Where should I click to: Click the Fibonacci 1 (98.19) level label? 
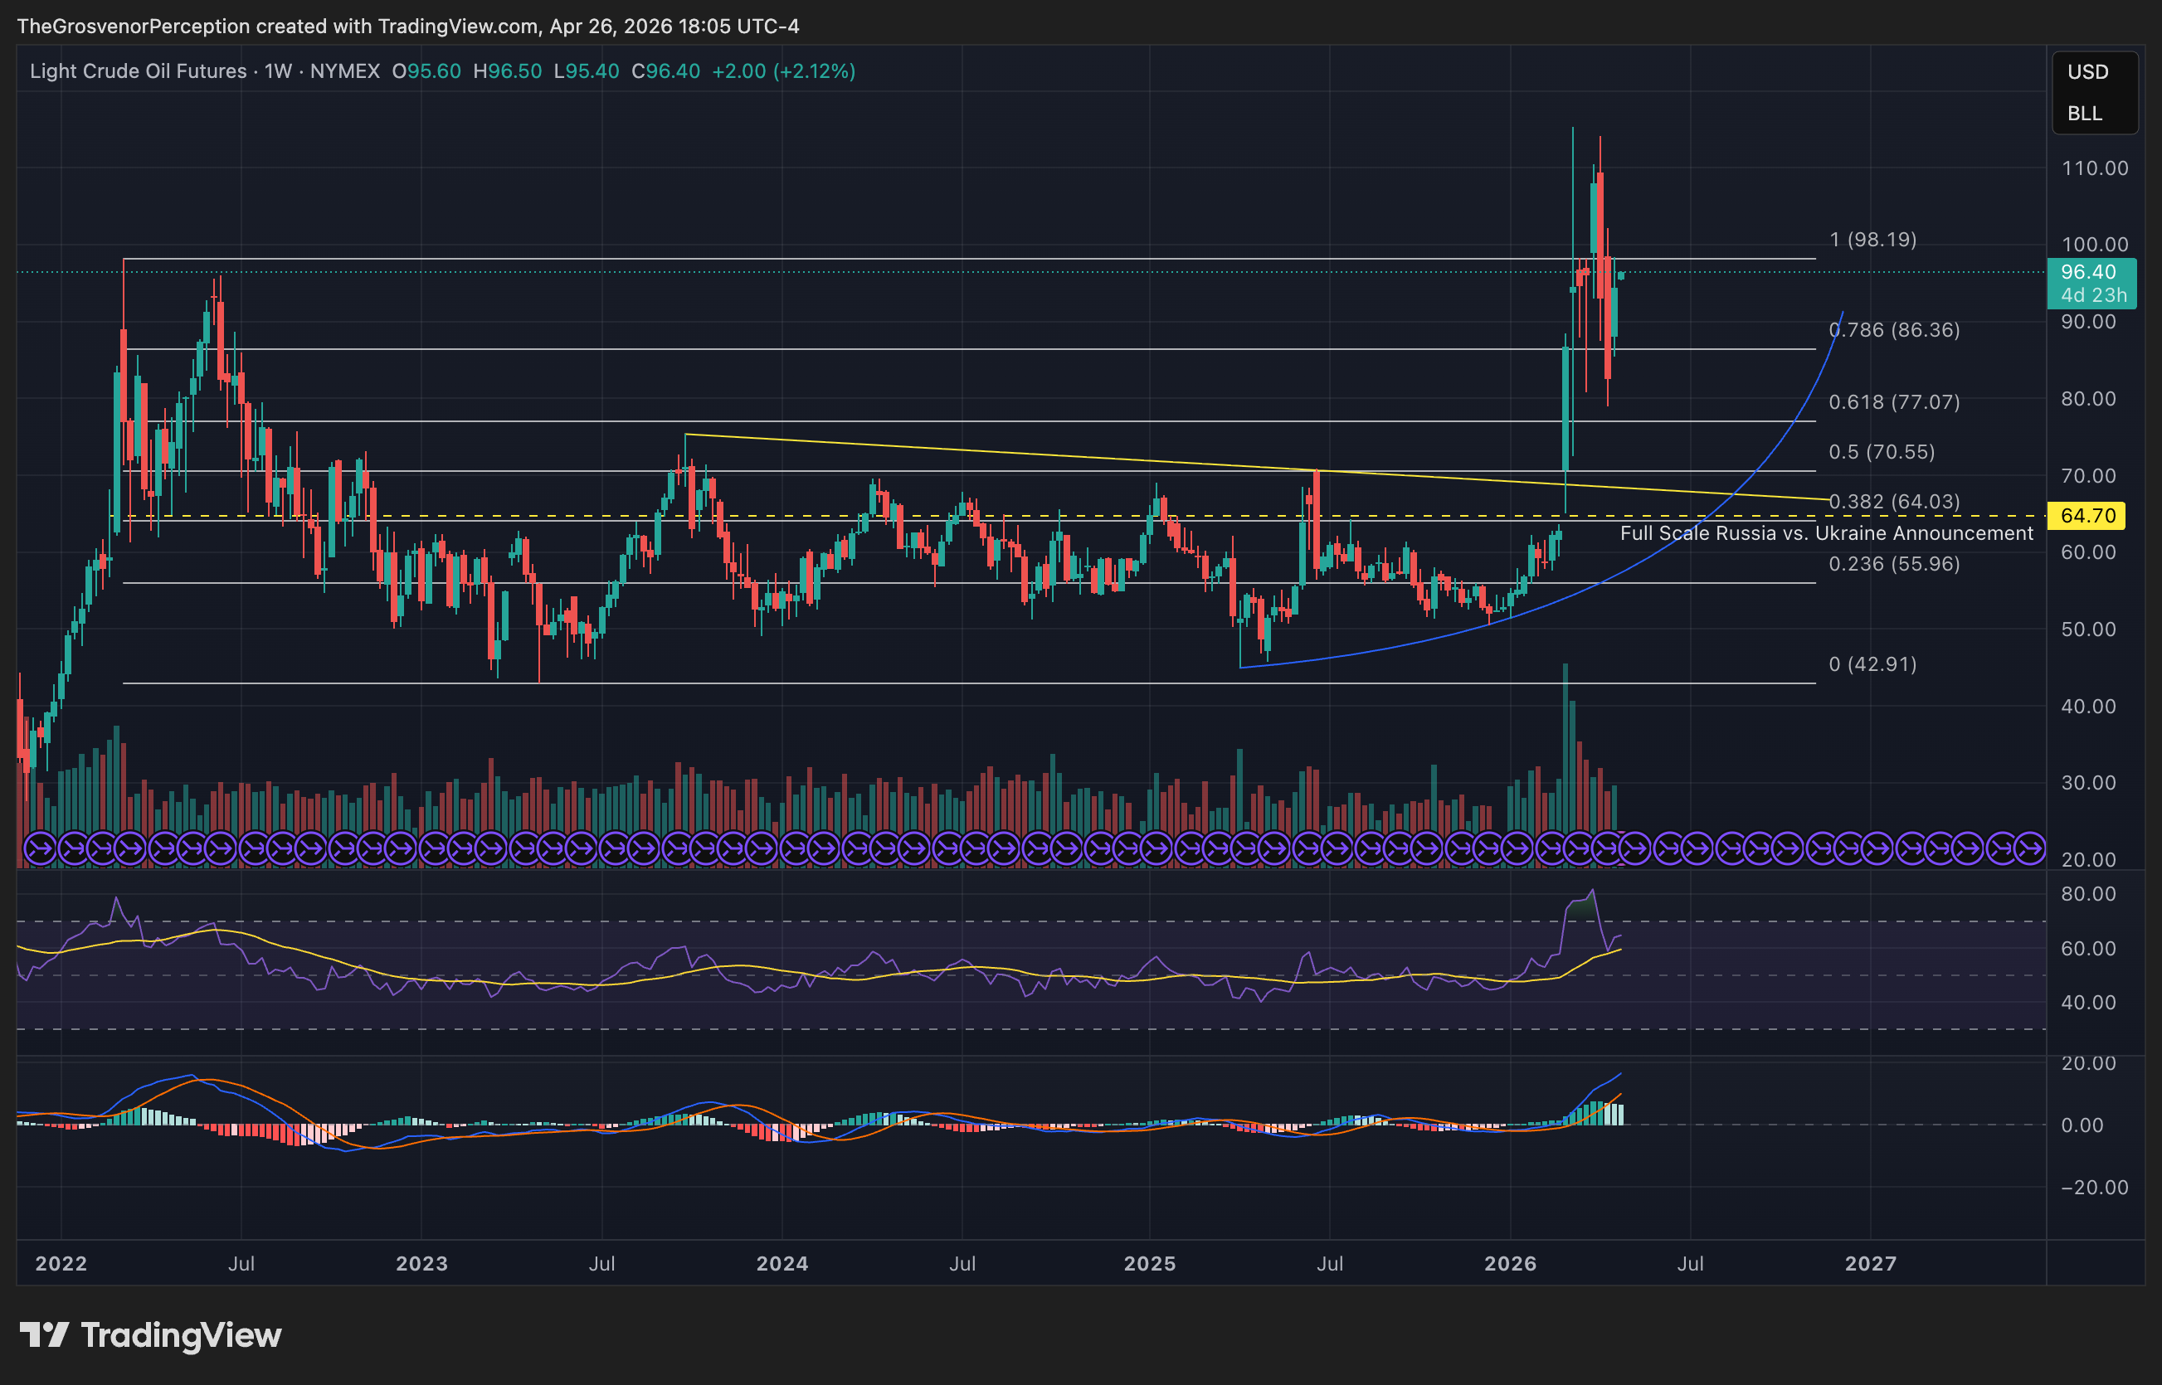click(1872, 239)
